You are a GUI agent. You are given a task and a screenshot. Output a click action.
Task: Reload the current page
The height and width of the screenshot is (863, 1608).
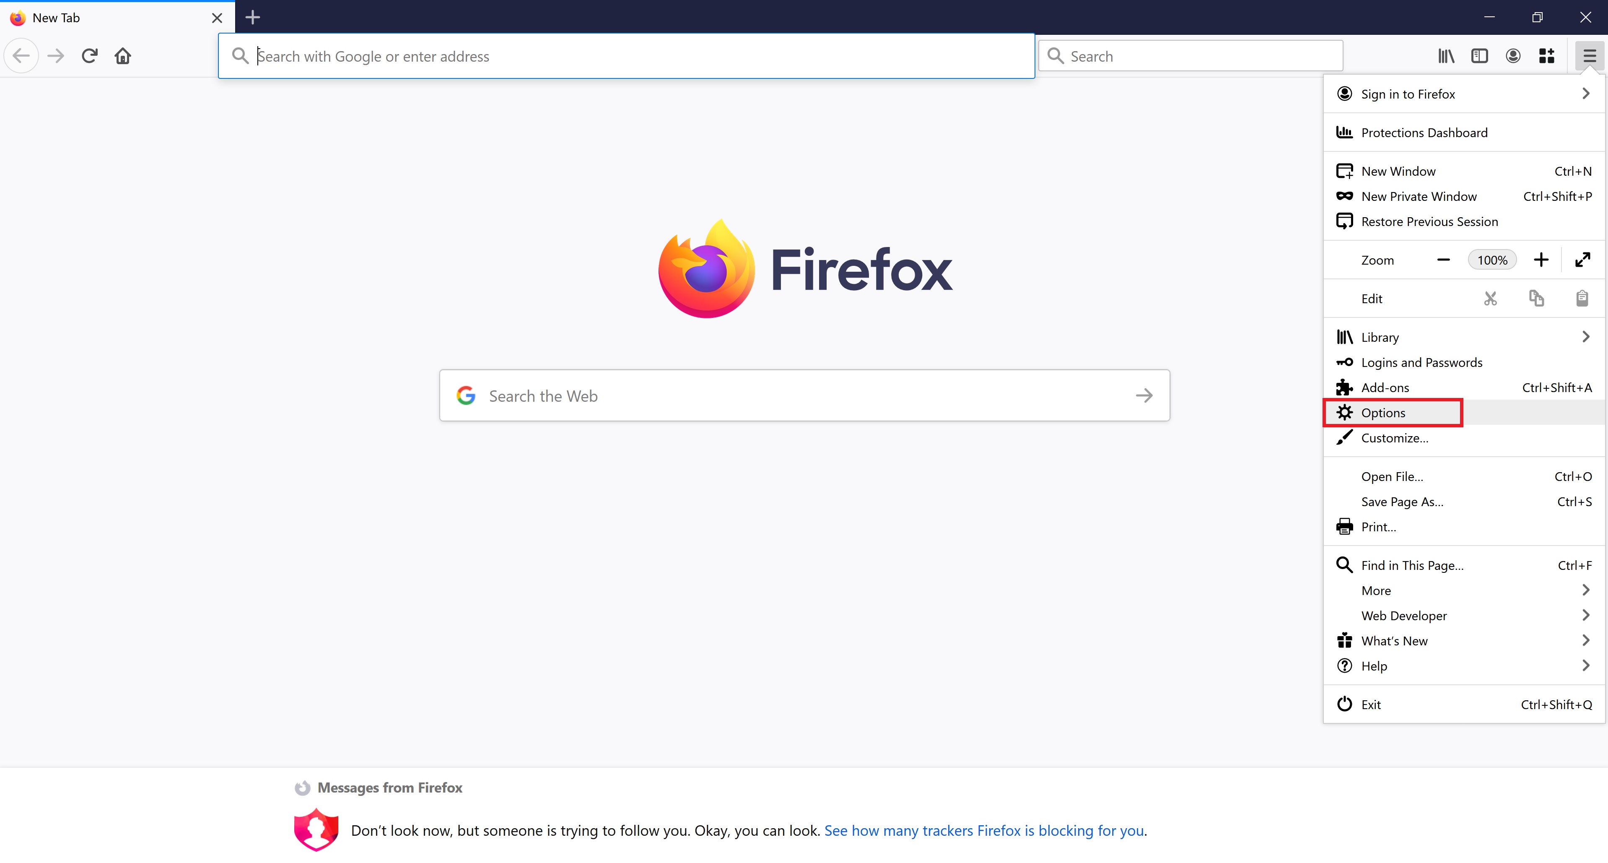(89, 56)
